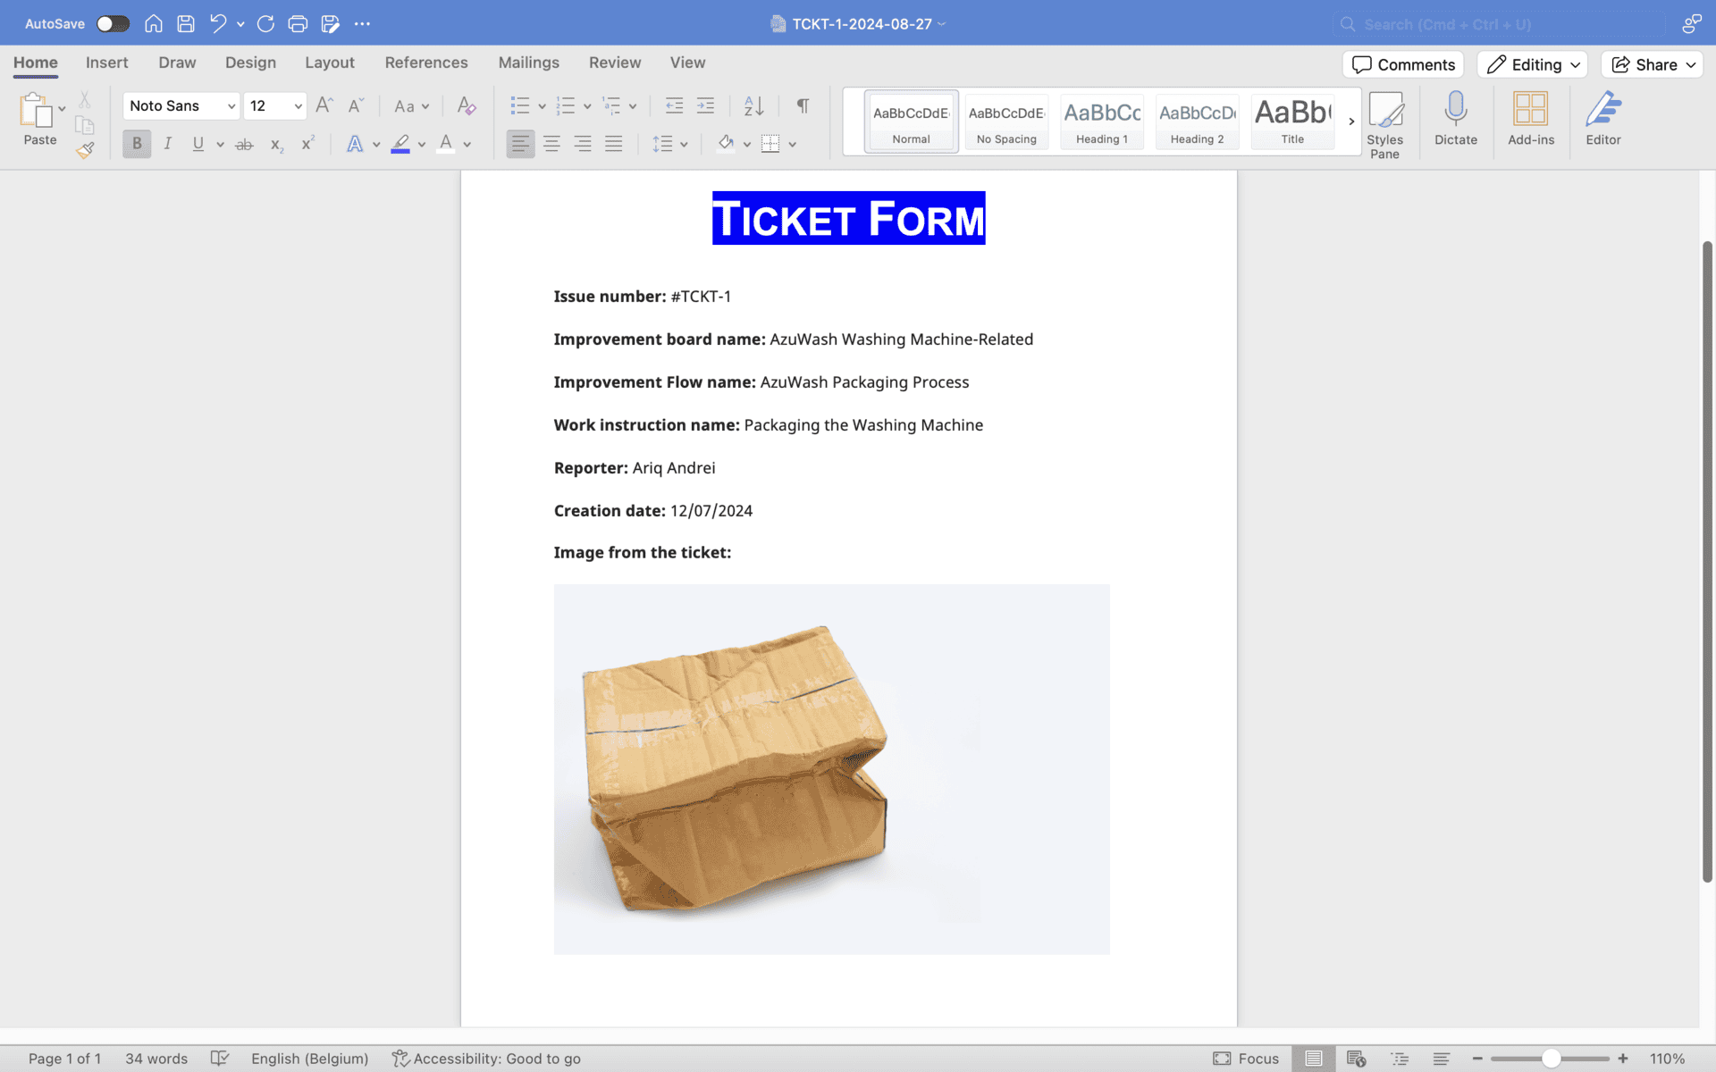Click the Clear Formatting icon
The height and width of the screenshot is (1072, 1716).
(x=466, y=105)
